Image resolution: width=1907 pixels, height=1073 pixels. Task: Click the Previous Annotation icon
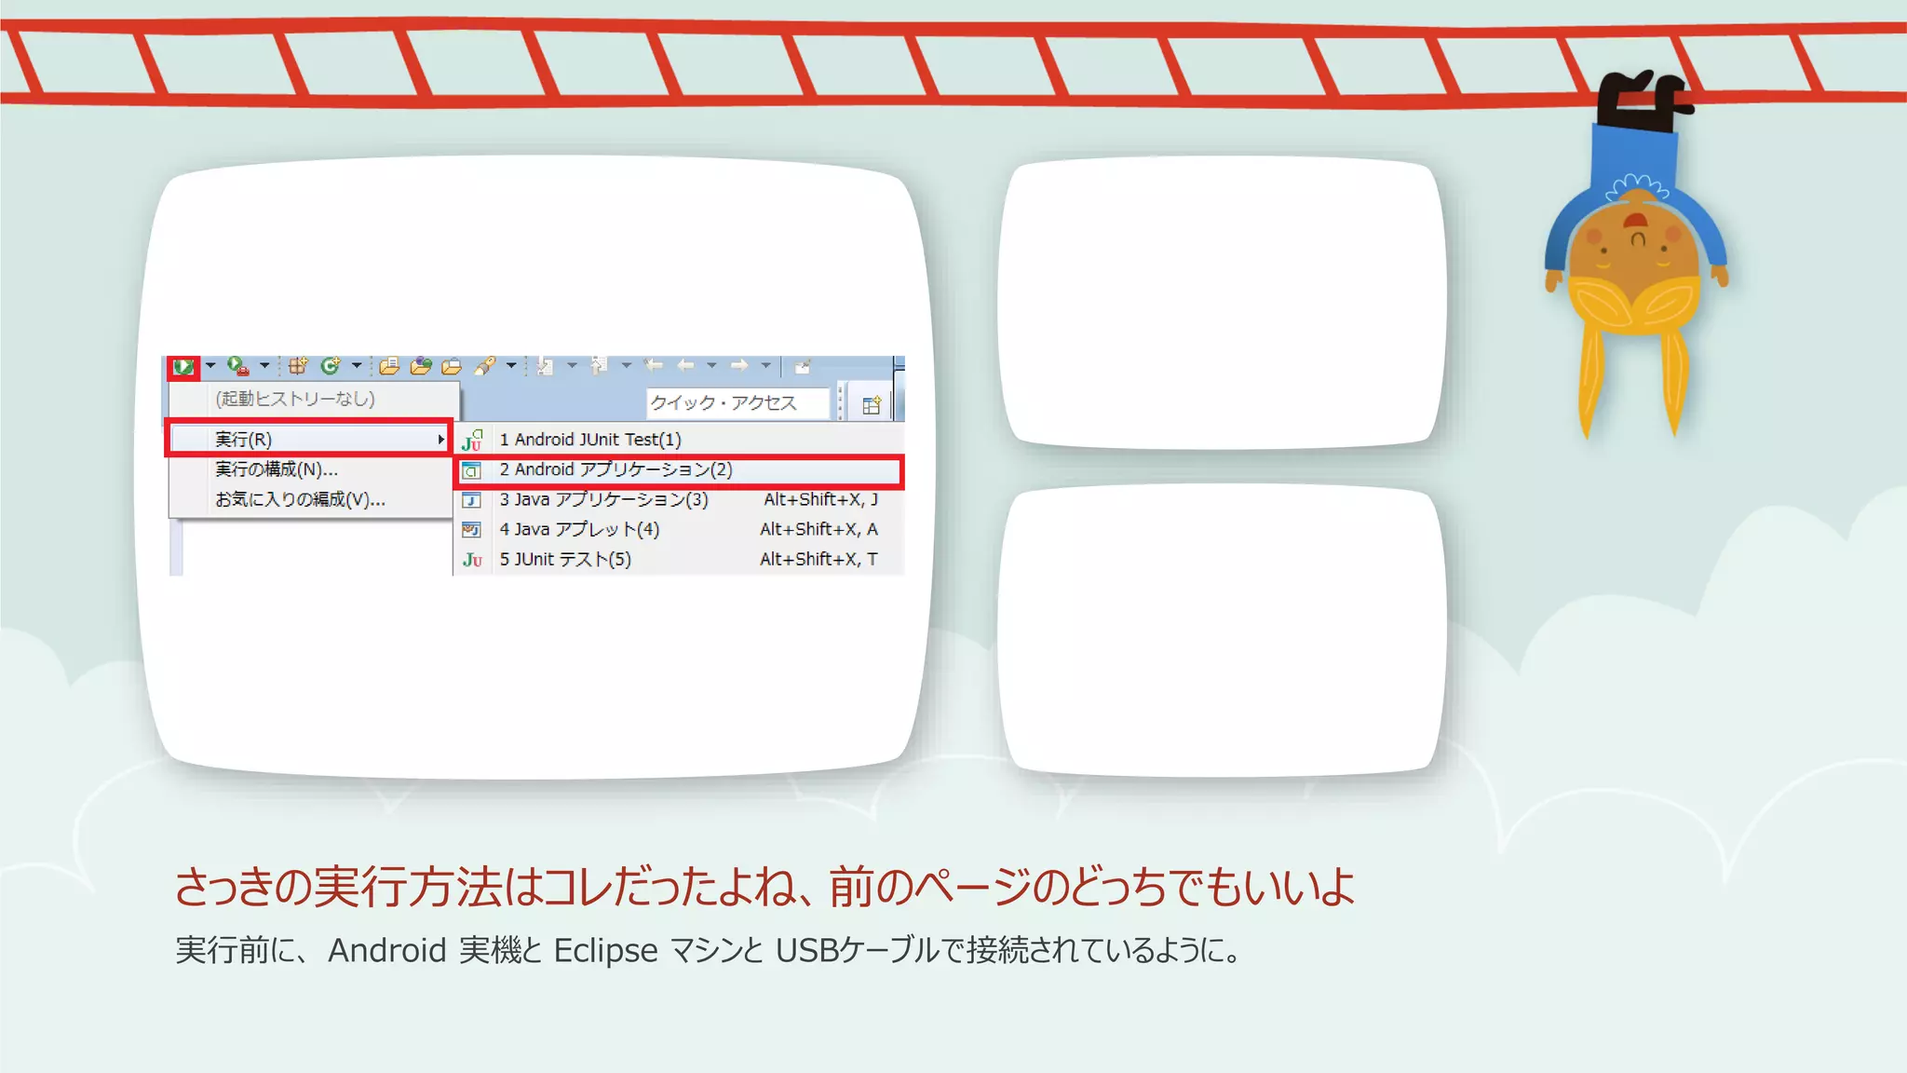pos(599,366)
